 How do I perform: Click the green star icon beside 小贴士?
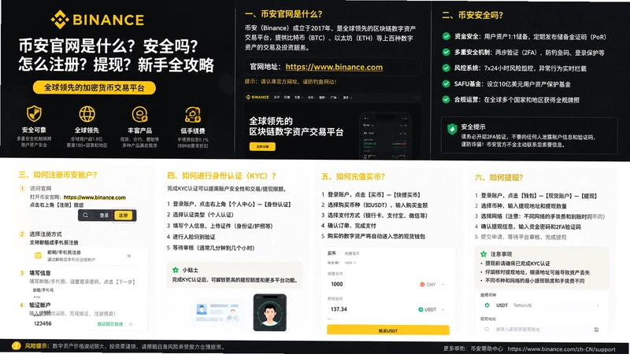[x=175, y=270]
